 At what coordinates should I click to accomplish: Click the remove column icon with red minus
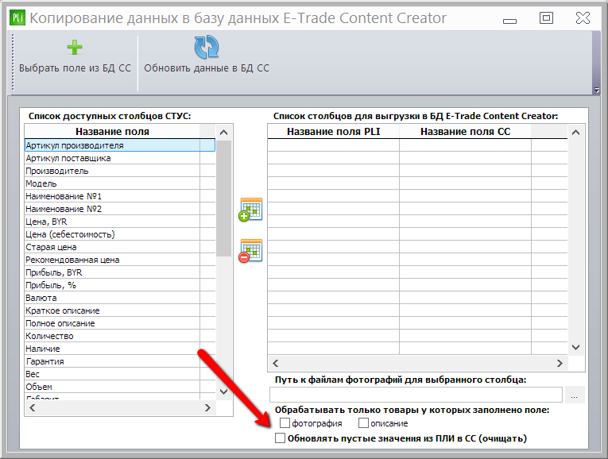pos(250,251)
